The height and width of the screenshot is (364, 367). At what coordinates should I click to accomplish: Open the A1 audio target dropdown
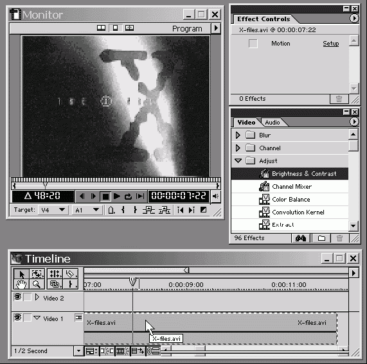[87, 210]
